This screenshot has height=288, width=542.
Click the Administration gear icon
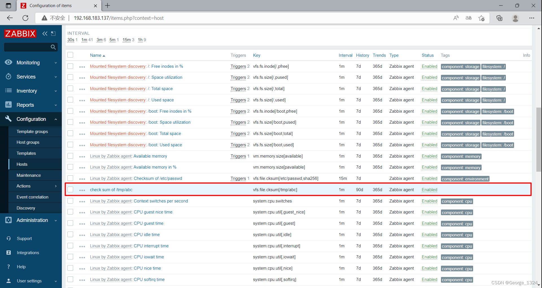8,220
